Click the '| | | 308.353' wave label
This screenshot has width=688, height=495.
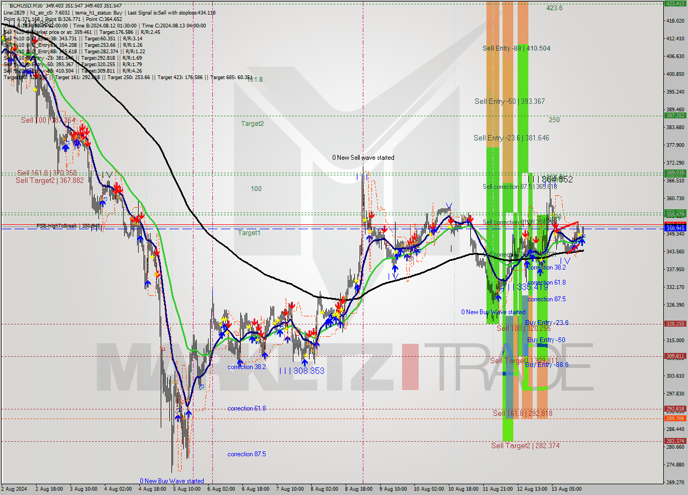(x=302, y=371)
